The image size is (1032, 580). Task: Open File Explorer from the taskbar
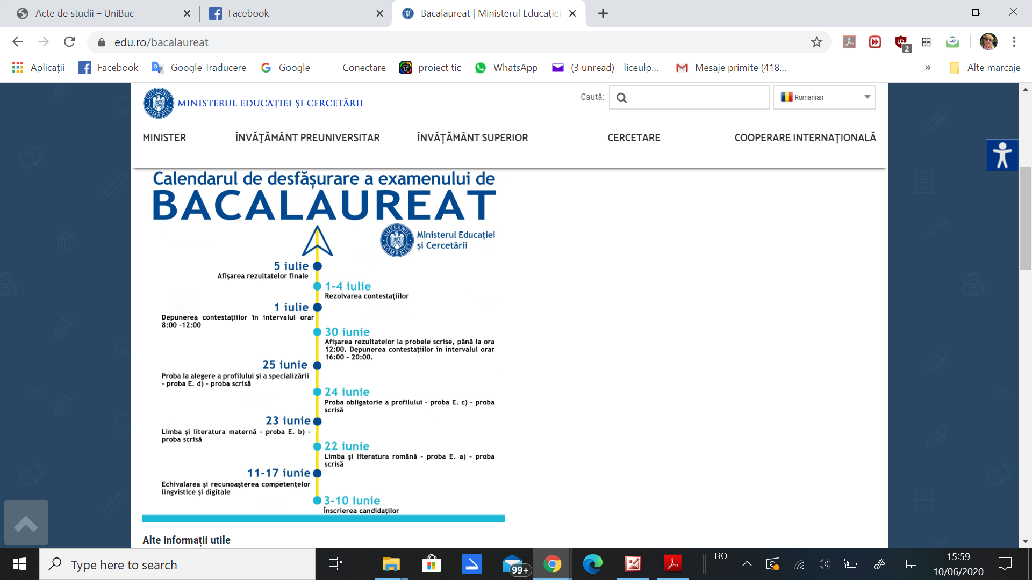click(391, 564)
